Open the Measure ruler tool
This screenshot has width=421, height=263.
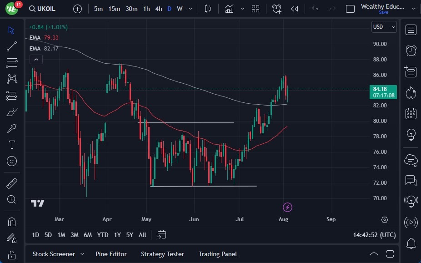coord(11,182)
